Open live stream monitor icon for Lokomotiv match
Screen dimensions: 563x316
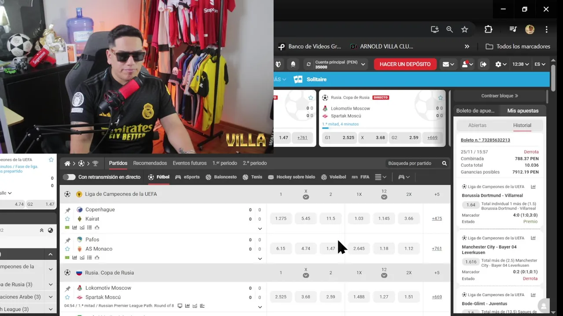click(x=180, y=305)
